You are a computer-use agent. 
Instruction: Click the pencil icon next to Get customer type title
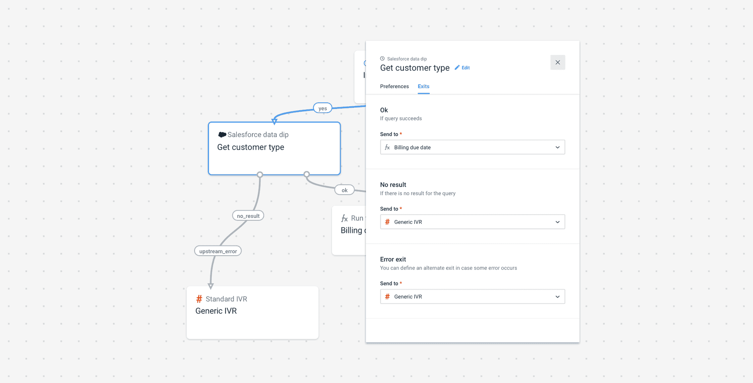point(457,67)
